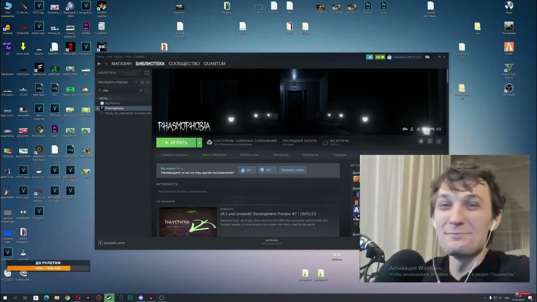Viewport: 537px width, 302px height.
Task: Recommend the game with the Да button
Action: pos(248,170)
